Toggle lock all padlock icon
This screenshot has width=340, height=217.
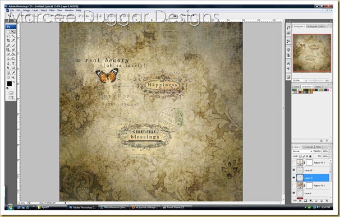click(310, 156)
